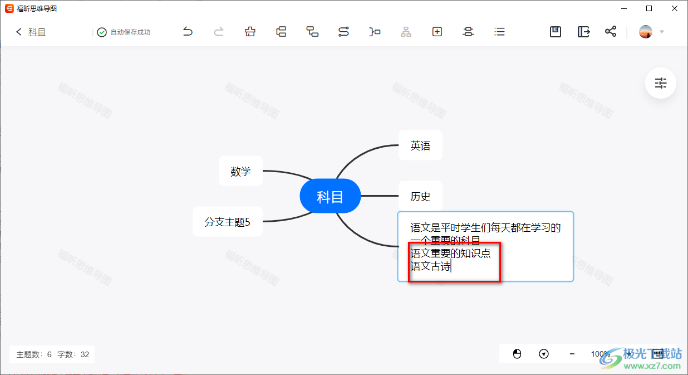
Task: Export the mind map icon
Action: 583,32
